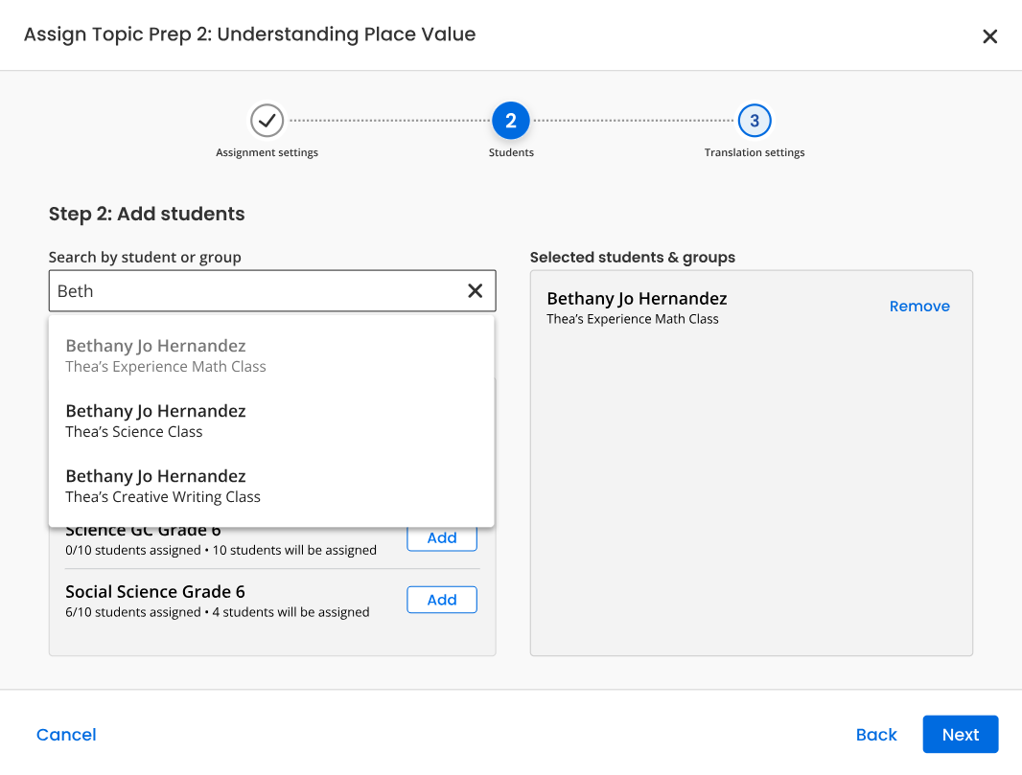Click the Social Science Grade 6 group name

coord(155,591)
